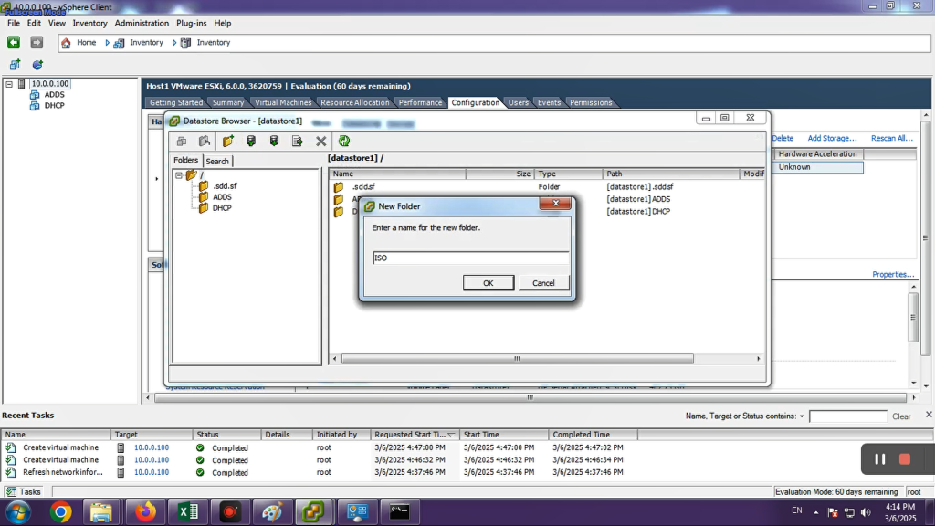
Task: Open Firefox from the taskbar
Action: click(x=145, y=511)
